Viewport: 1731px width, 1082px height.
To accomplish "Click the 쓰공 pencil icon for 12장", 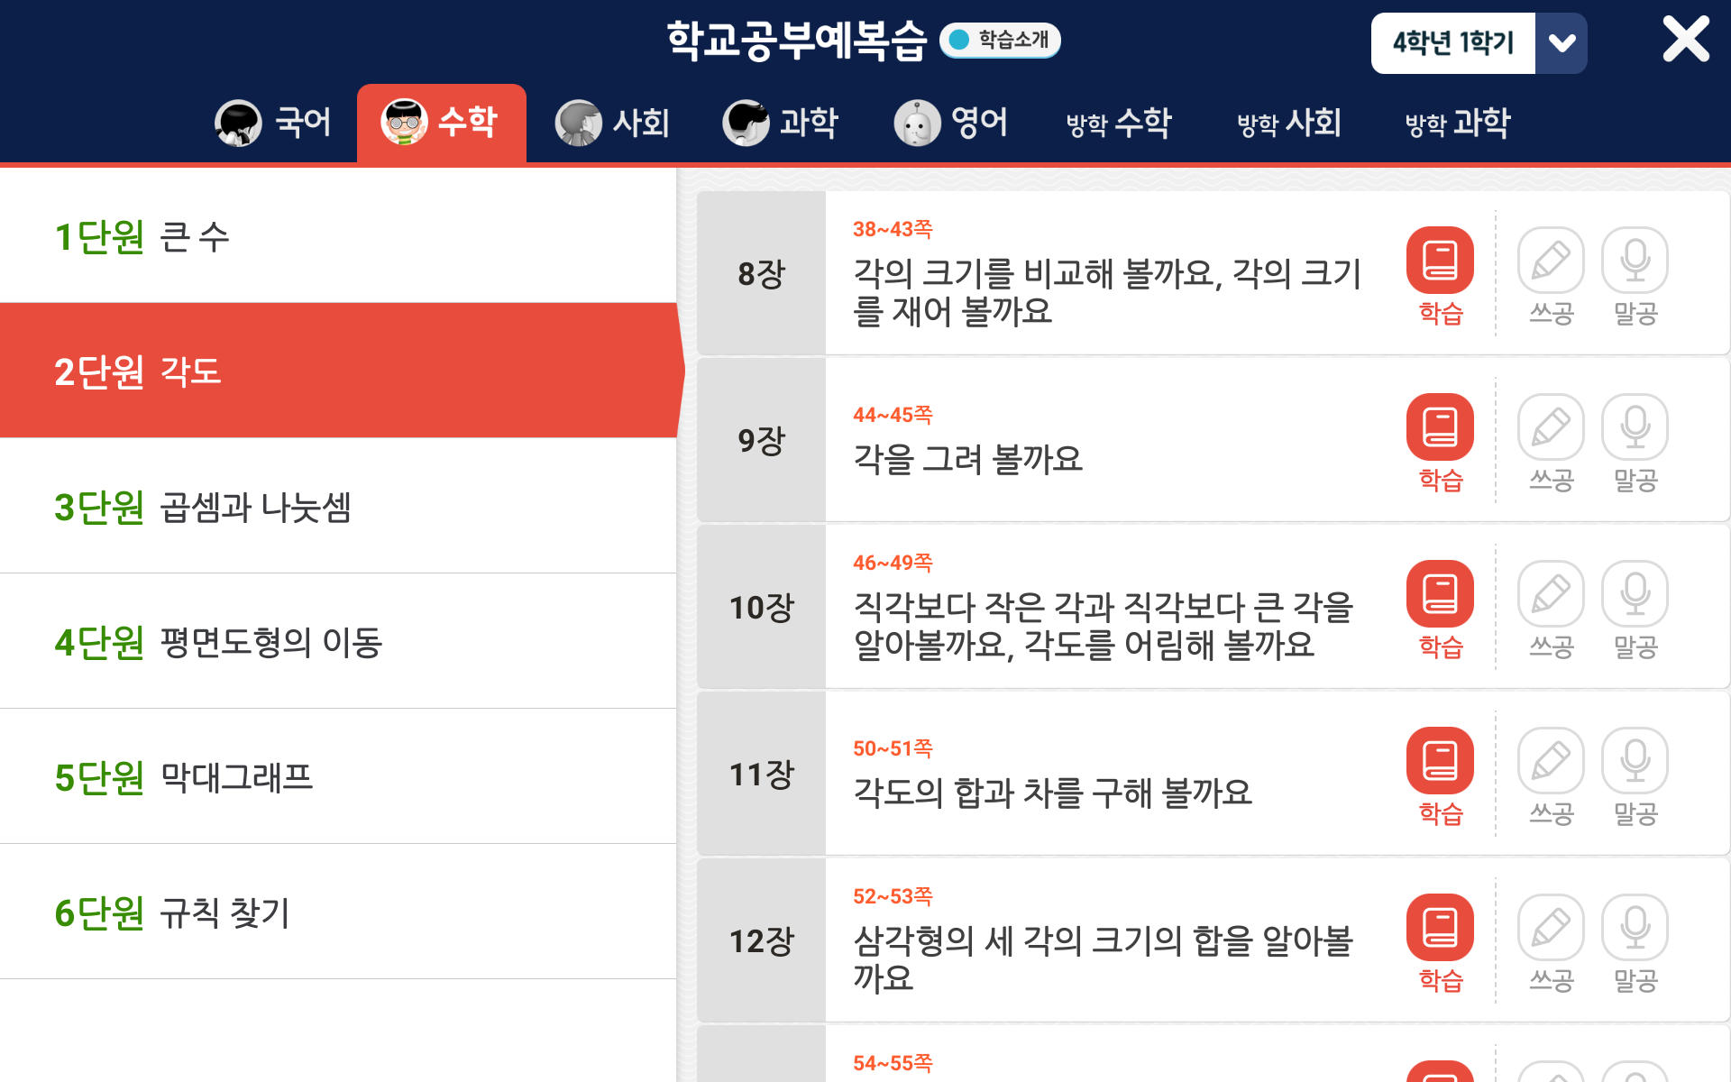I will [1550, 928].
